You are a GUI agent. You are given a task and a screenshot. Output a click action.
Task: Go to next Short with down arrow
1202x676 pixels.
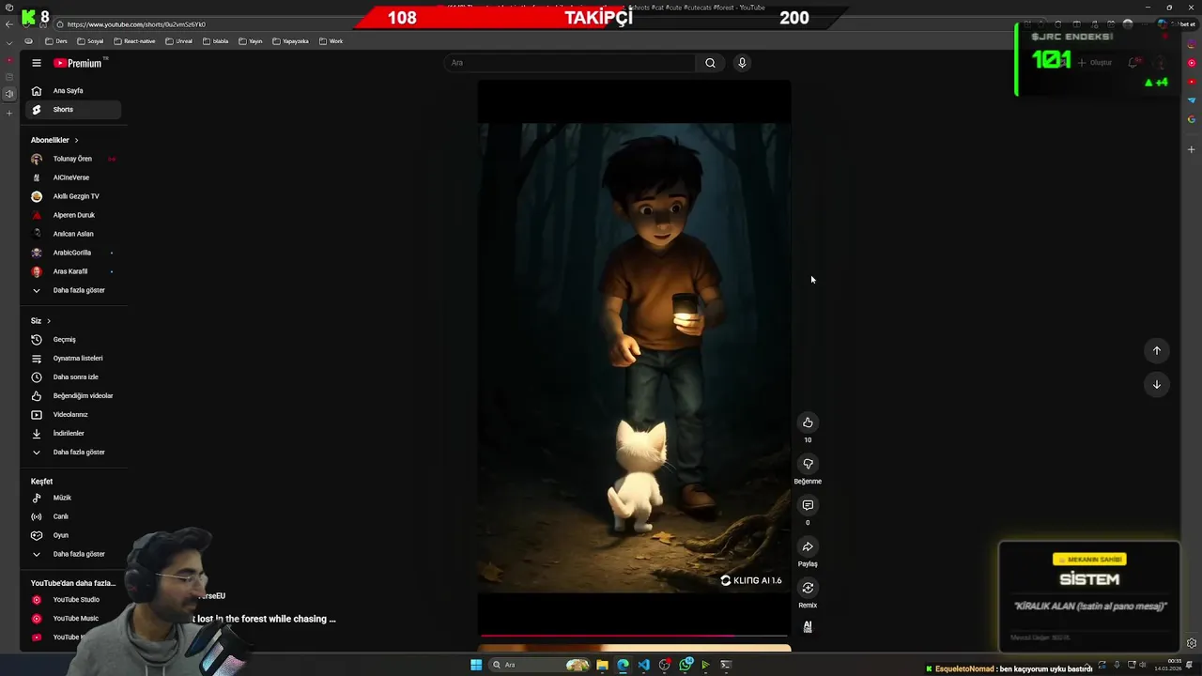click(x=1157, y=384)
